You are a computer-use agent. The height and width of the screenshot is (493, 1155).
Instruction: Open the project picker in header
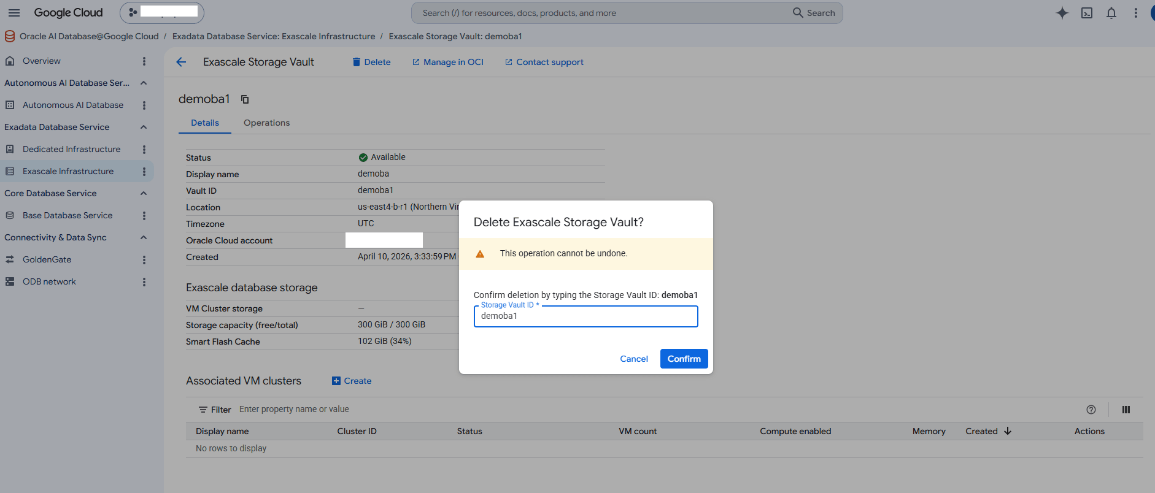click(162, 12)
